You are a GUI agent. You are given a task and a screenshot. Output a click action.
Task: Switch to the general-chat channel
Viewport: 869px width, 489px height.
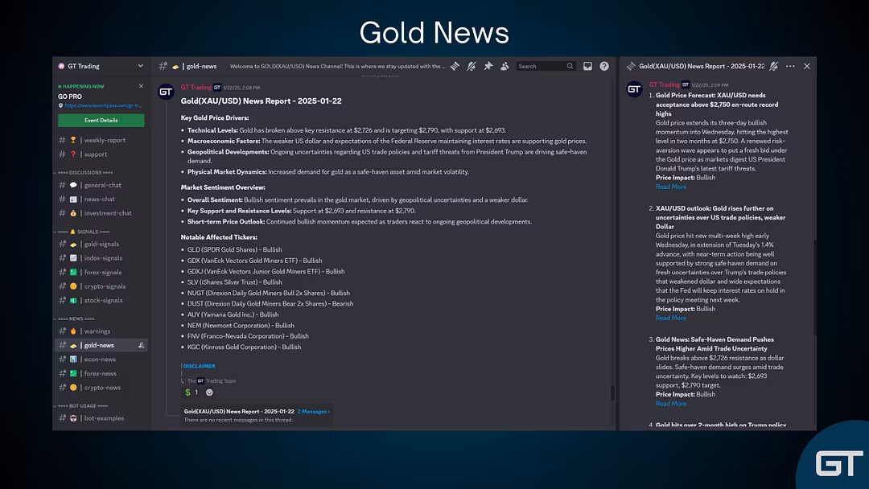[x=101, y=185]
